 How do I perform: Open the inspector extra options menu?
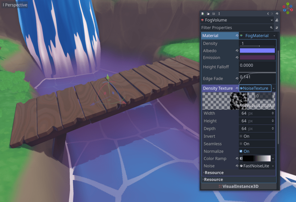219,13
